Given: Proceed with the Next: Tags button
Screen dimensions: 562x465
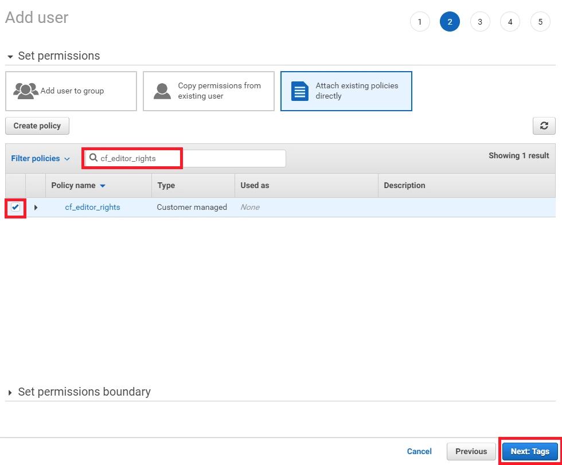Looking at the screenshot, I should 529,451.
